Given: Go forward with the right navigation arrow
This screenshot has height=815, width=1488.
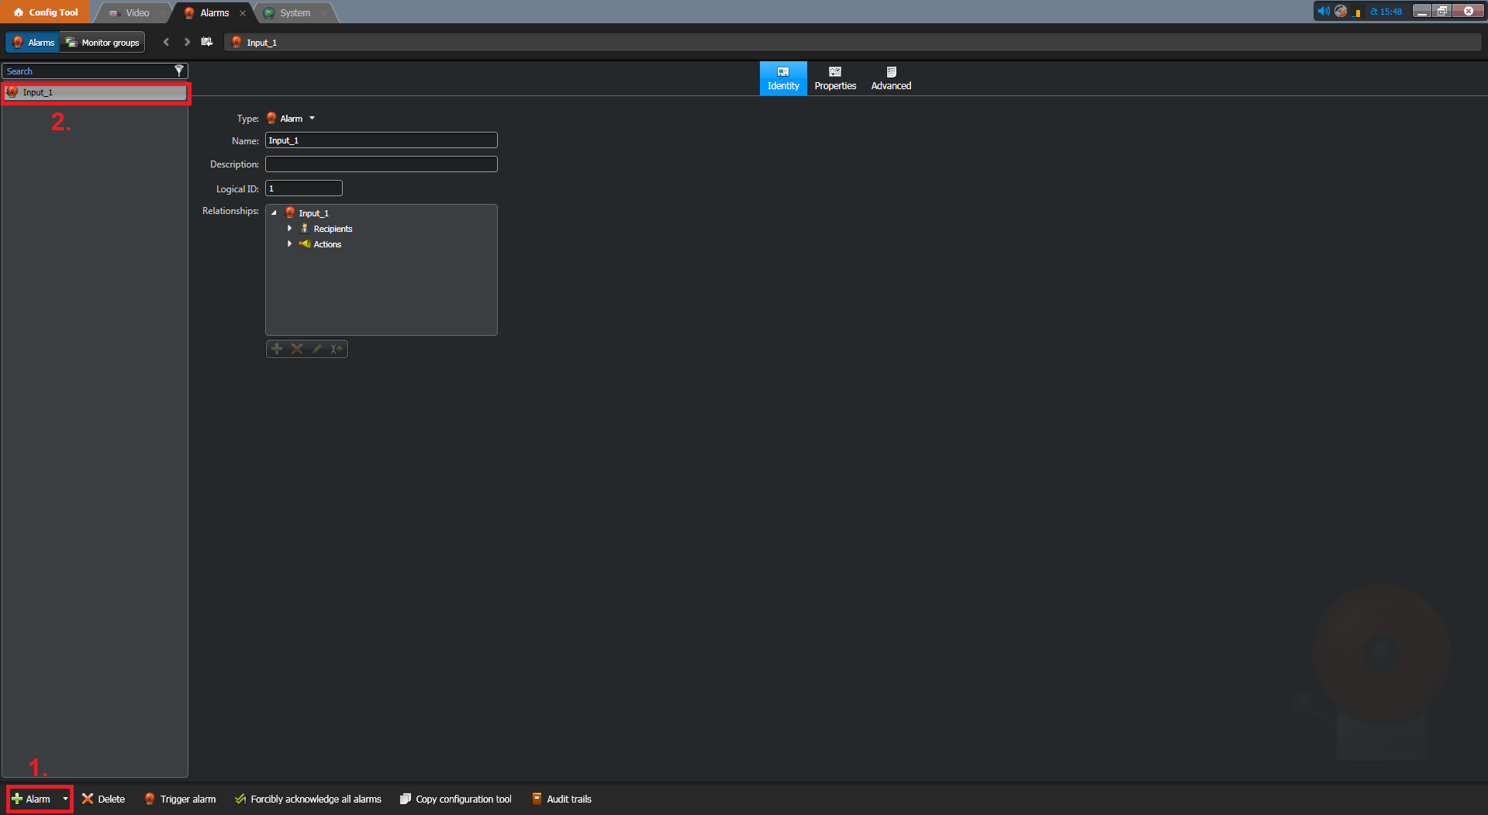Looking at the screenshot, I should click(187, 42).
